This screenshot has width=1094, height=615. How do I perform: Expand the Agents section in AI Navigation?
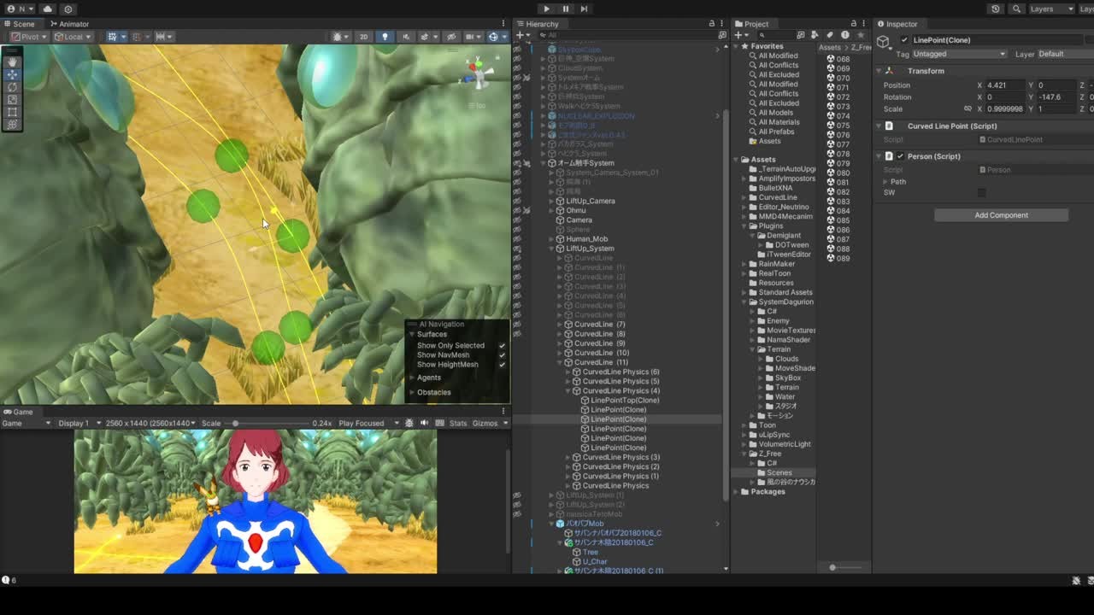(428, 378)
